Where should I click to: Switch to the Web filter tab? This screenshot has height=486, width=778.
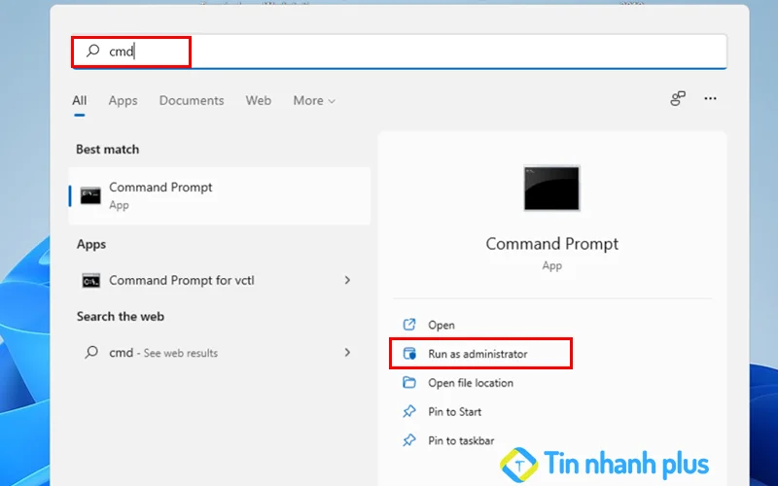(x=258, y=100)
